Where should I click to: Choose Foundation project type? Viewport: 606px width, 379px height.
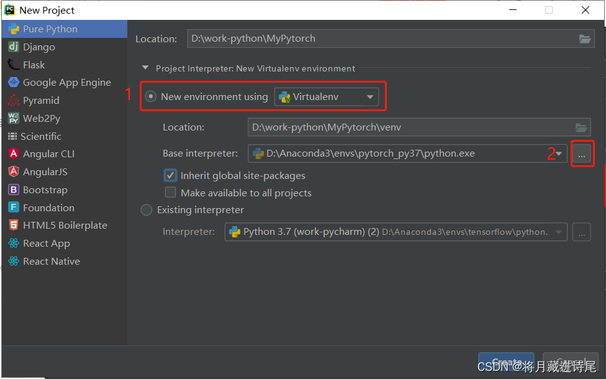(65, 208)
